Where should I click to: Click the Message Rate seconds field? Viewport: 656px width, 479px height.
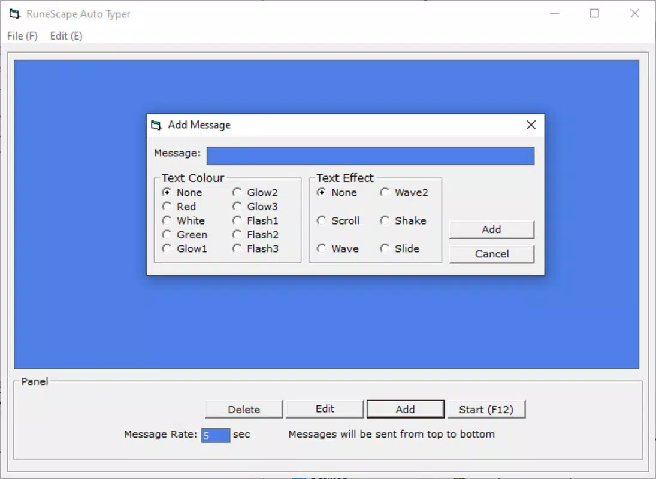tap(216, 435)
